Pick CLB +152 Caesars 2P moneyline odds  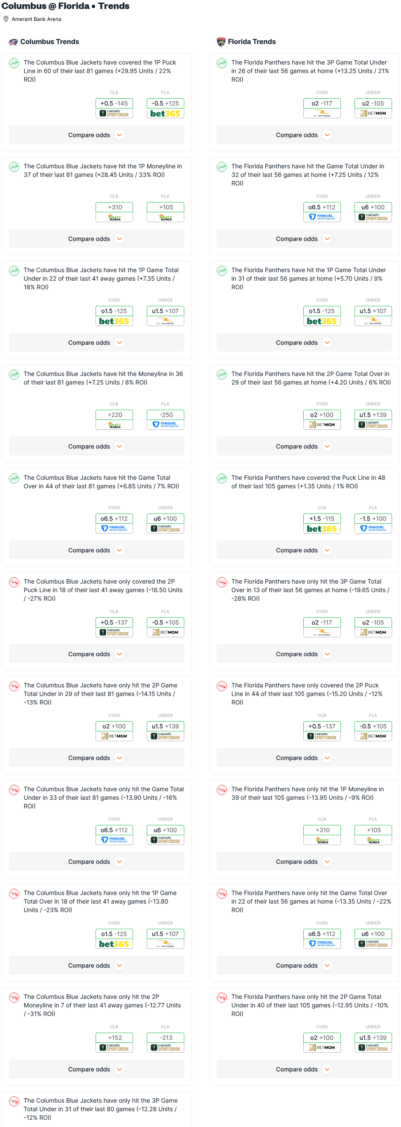coord(114,1042)
